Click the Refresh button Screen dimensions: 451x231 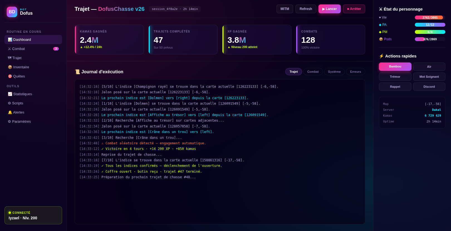click(x=306, y=9)
